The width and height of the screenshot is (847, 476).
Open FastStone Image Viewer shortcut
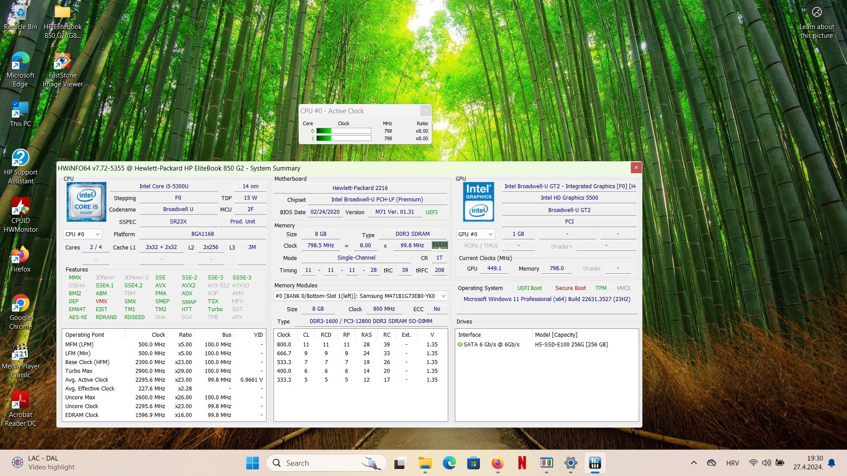(63, 70)
